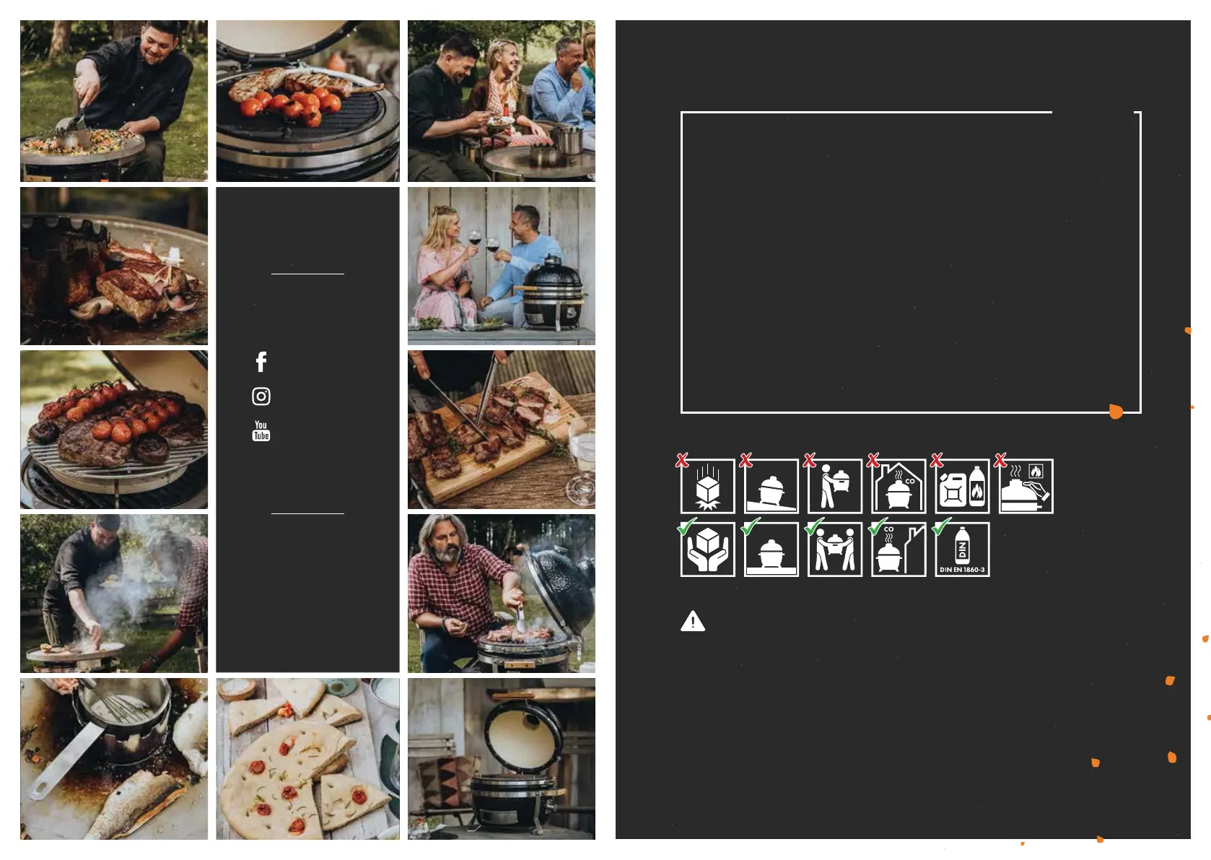
Task: Click the outdoor CO ventilation approved pictogram
Action: pyautogui.click(x=899, y=550)
